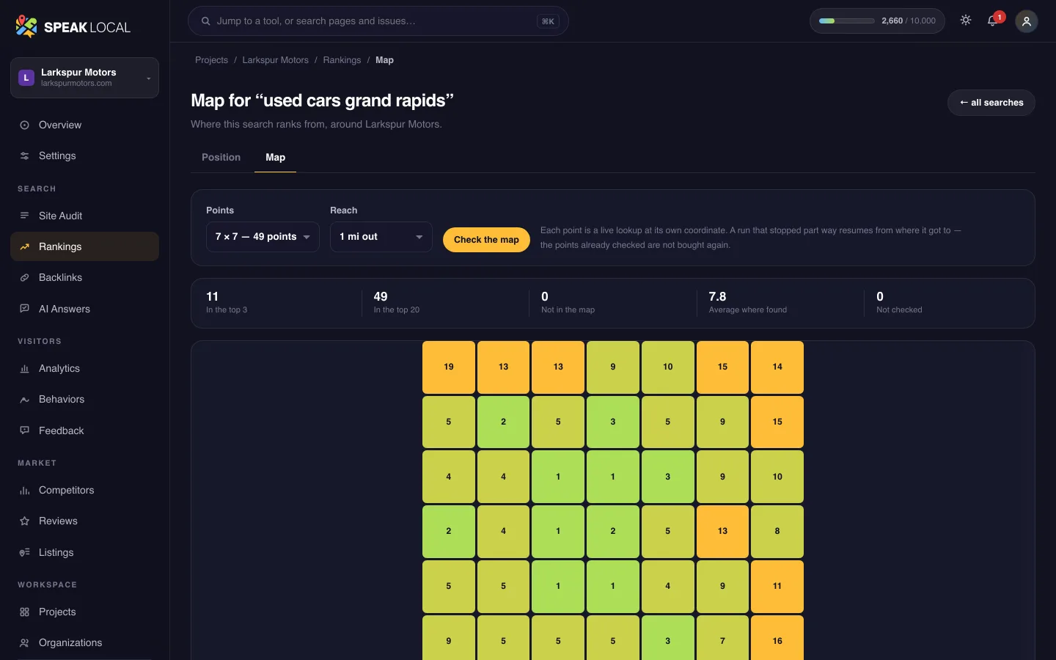Select the Map tab
The width and height of the screenshot is (1056, 660).
(x=276, y=158)
